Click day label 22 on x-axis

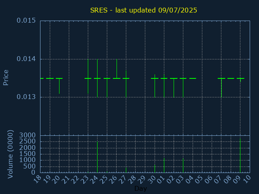pyautogui.click(x=76, y=179)
